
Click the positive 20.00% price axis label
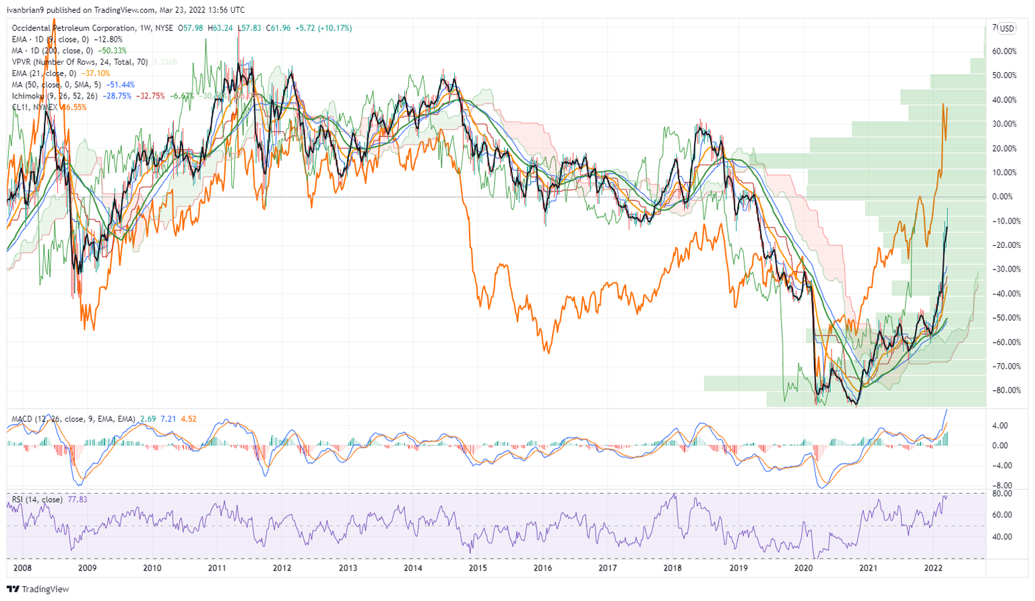coord(1005,148)
